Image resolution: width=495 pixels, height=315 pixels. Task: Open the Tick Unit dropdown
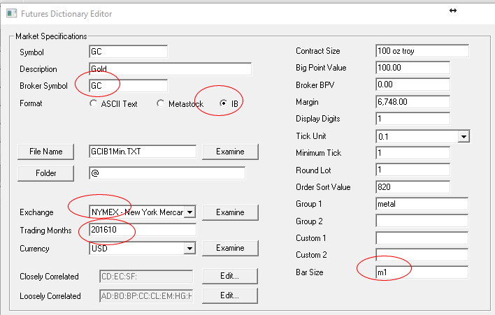(x=463, y=136)
